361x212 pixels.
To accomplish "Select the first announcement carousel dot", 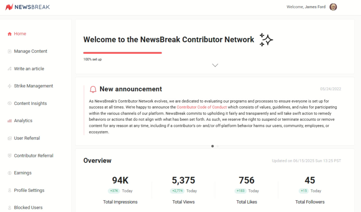I will [x=212, y=146].
